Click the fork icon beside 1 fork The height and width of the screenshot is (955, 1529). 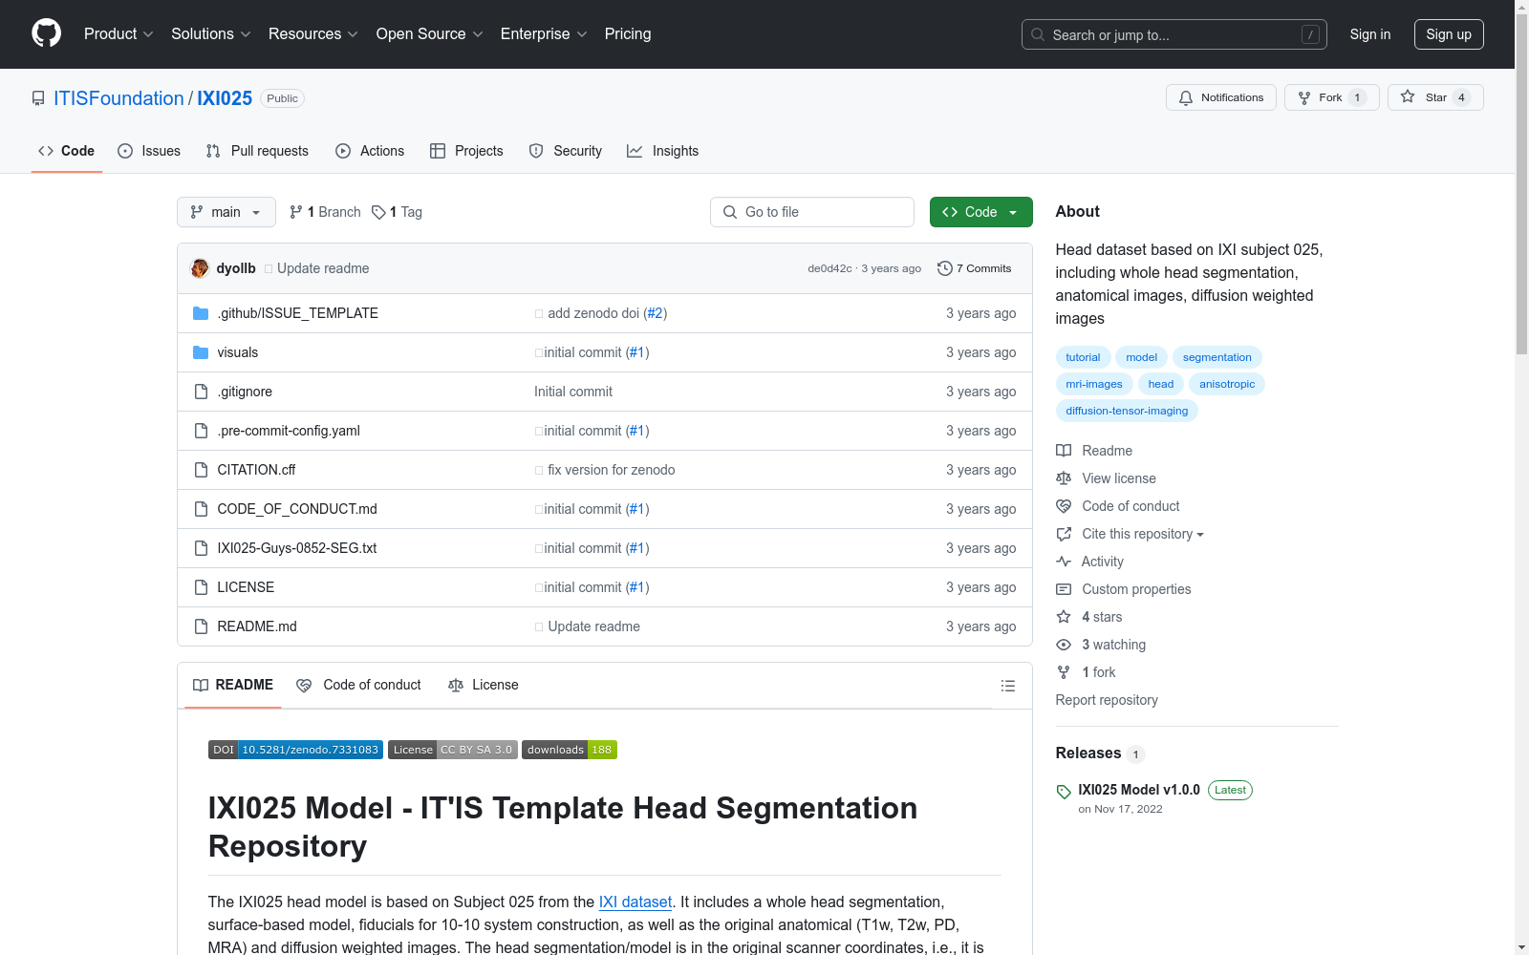tap(1064, 672)
